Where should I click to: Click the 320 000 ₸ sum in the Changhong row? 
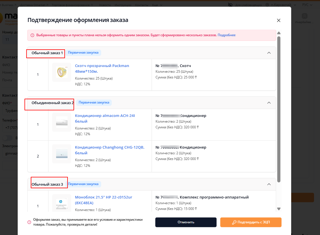pos(191,159)
